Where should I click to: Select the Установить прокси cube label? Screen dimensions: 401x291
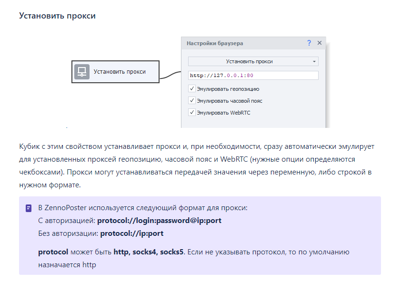click(x=120, y=72)
